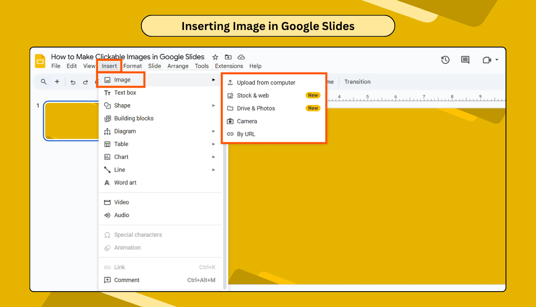
Task: Click the Redo arrow icon
Action: [x=85, y=82]
